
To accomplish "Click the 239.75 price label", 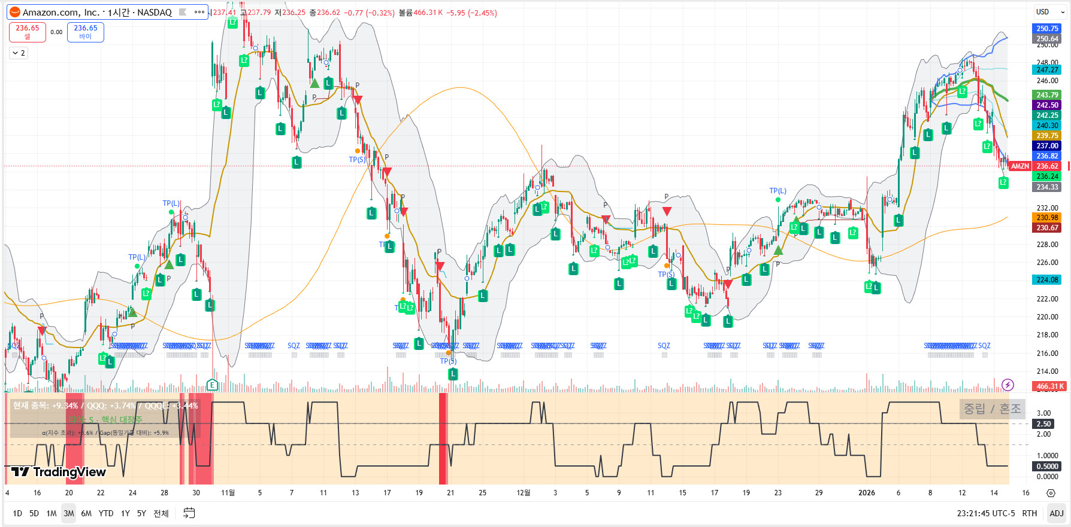I will pyautogui.click(x=1047, y=136).
